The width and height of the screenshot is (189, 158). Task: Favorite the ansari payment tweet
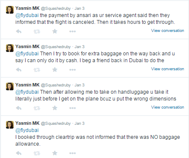55,31
